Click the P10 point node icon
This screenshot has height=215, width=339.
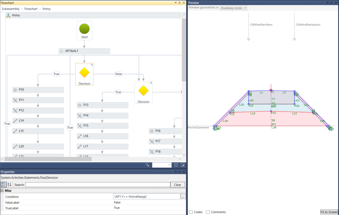point(15,90)
